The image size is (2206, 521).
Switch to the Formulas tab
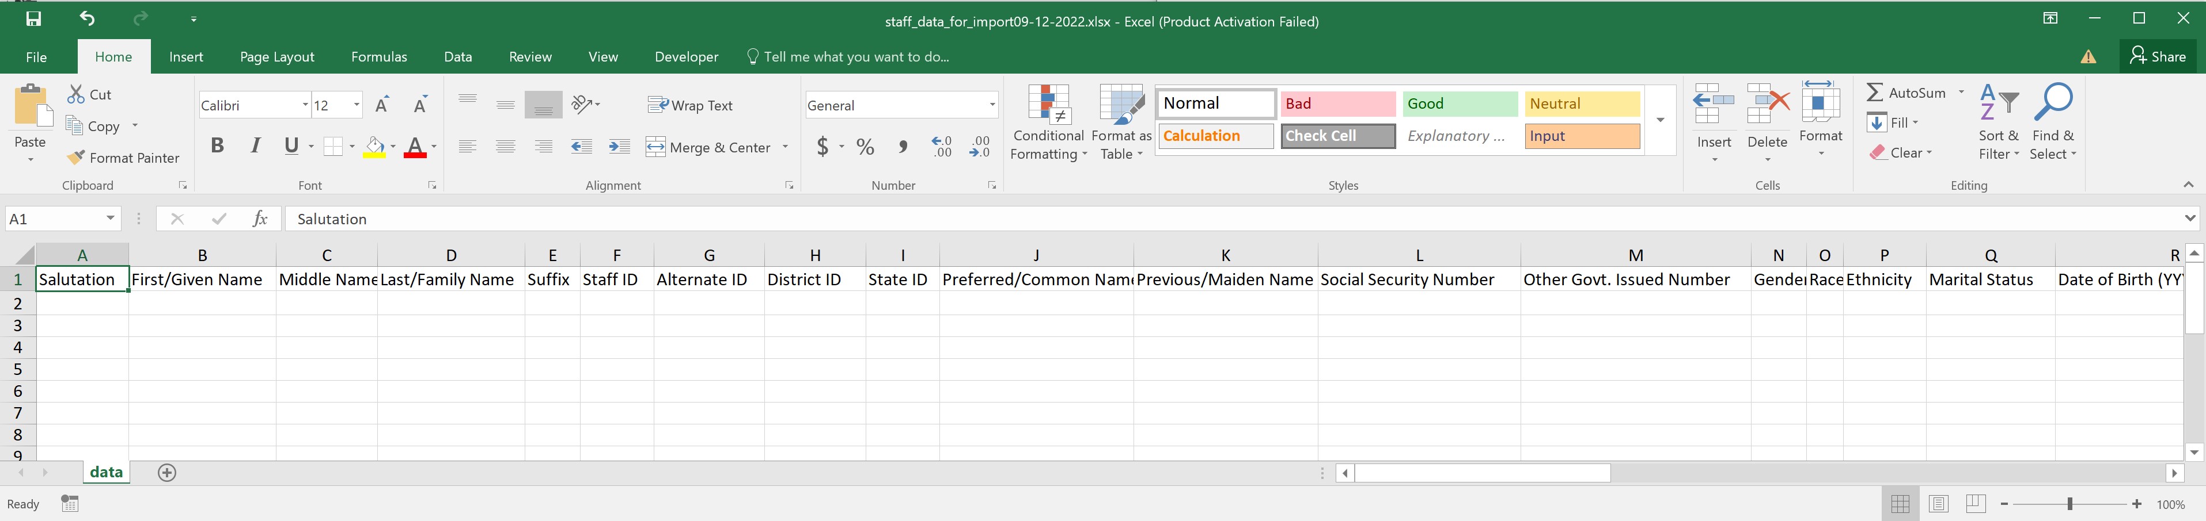(x=378, y=58)
